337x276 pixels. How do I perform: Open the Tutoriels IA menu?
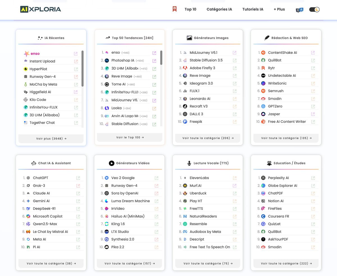coord(253,9)
